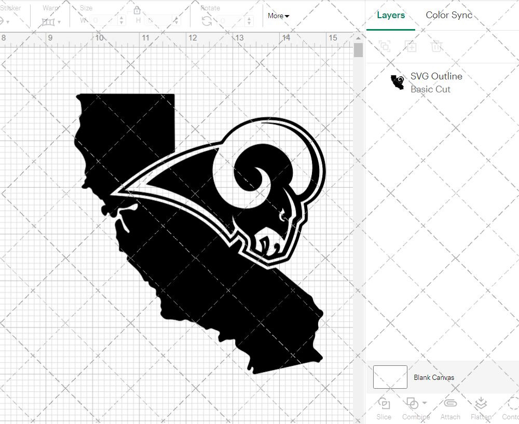Image resolution: width=519 pixels, height=424 pixels.
Task: Select the California Rams design on canvas
Action: [x=200, y=234]
